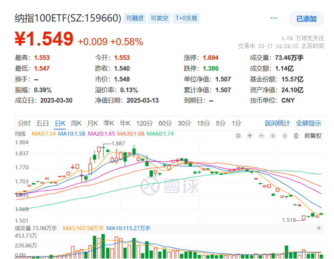Pan the chart right with the arrow icon
The height and width of the screenshot is (259, 334).
(285, 136)
